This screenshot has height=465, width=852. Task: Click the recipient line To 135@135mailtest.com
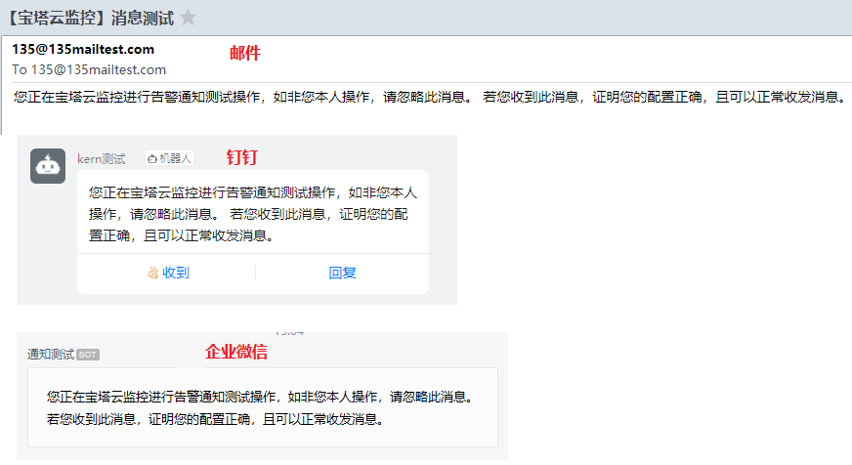coord(89,69)
